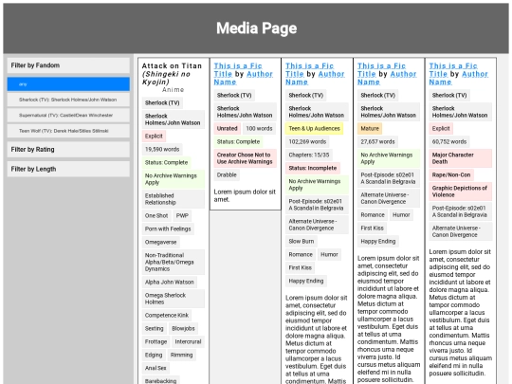Screen dimensions: 512x384
Task: Open Author Name link in Teen & Up card
Action: click(315, 78)
